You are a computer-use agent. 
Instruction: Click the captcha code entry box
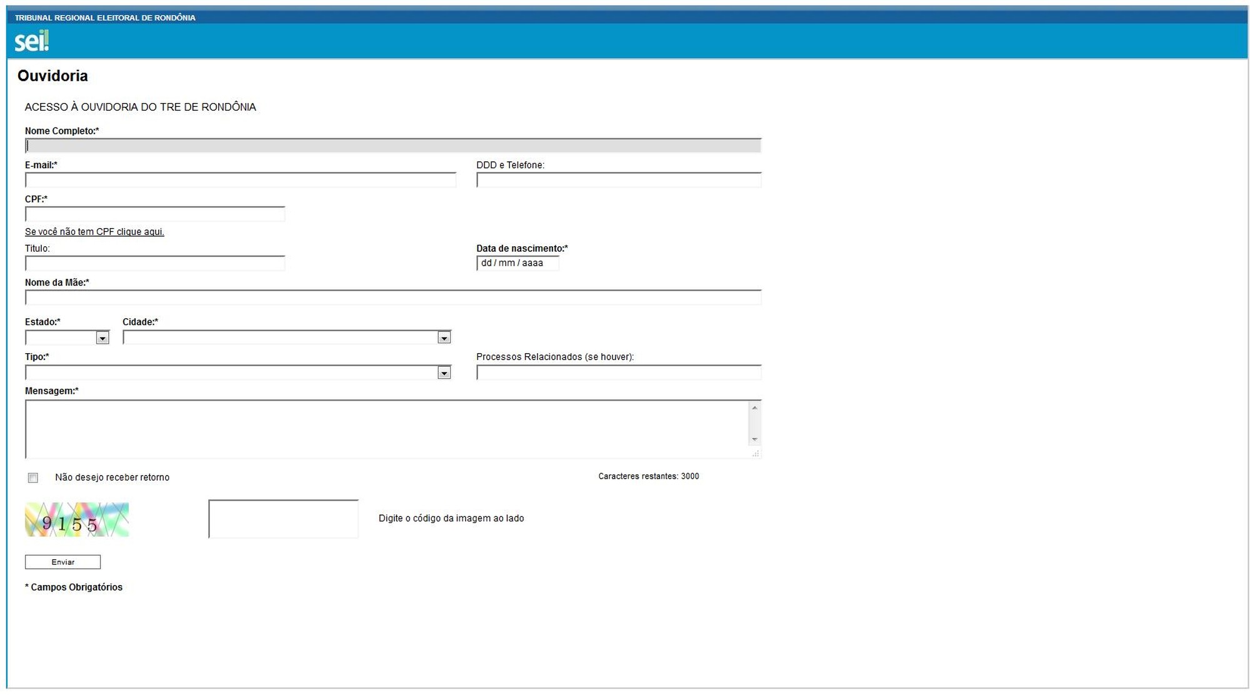coord(283,519)
